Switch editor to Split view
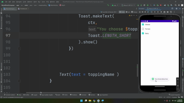The image size is (184, 103). pyautogui.click(x=128, y=12)
